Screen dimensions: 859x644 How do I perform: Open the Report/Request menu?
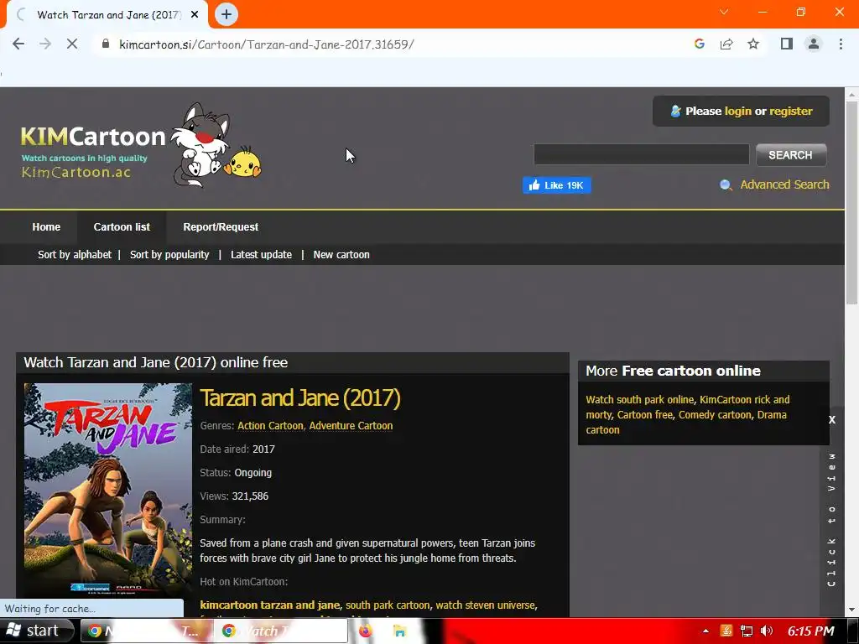[221, 226]
